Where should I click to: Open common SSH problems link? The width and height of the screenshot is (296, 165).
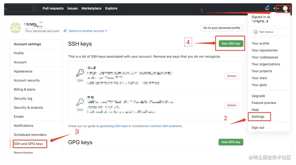[166, 126]
